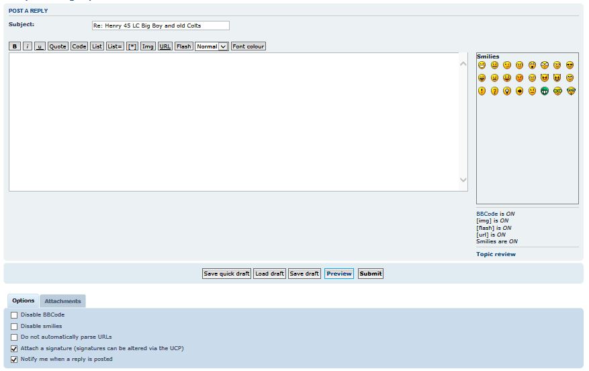Screen dimensions: 589x371
Task: Insert the surprised open-mouth smiley
Action: 532,65
